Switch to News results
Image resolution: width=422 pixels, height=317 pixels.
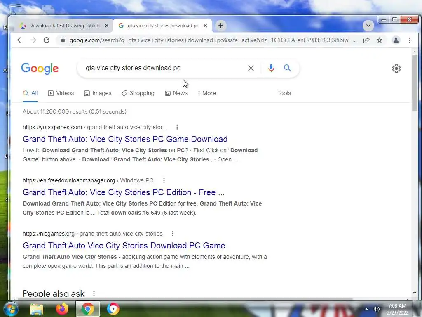click(176, 93)
